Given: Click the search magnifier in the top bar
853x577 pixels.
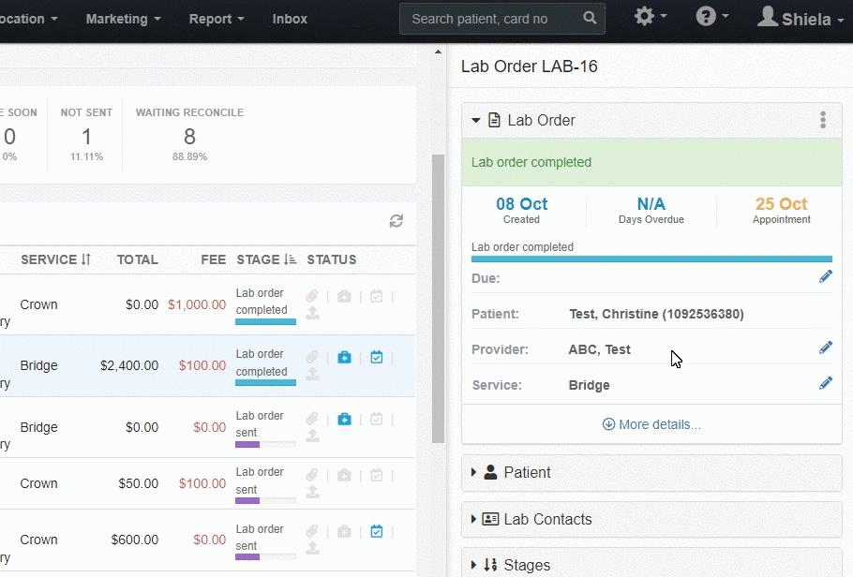Looking at the screenshot, I should [x=590, y=18].
